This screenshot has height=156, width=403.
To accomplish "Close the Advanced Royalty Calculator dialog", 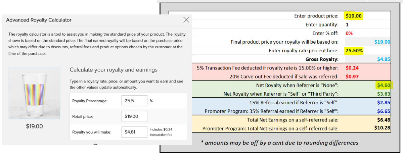I will click(186, 20).
